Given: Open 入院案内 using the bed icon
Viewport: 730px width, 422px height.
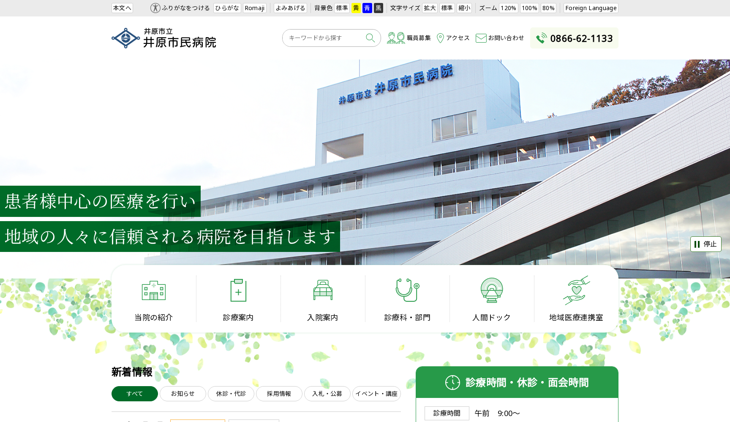Looking at the screenshot, I should (x=323, y=290).
